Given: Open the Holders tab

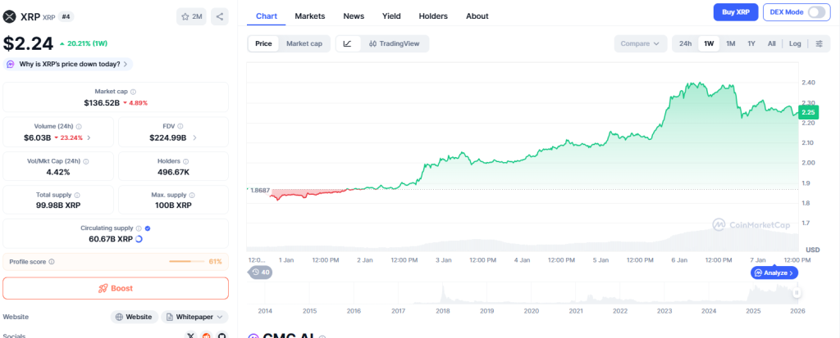Looking at the screenshot, I should pos(433,16).
